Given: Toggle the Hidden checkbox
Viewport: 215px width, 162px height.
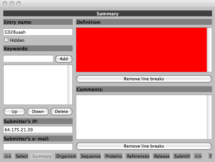Looking at the screenshot, I should coord(6,40).
